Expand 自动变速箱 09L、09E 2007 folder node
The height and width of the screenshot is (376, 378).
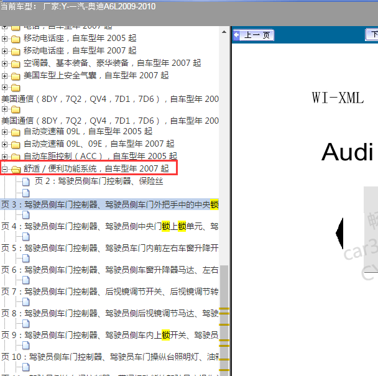[4, 144]
